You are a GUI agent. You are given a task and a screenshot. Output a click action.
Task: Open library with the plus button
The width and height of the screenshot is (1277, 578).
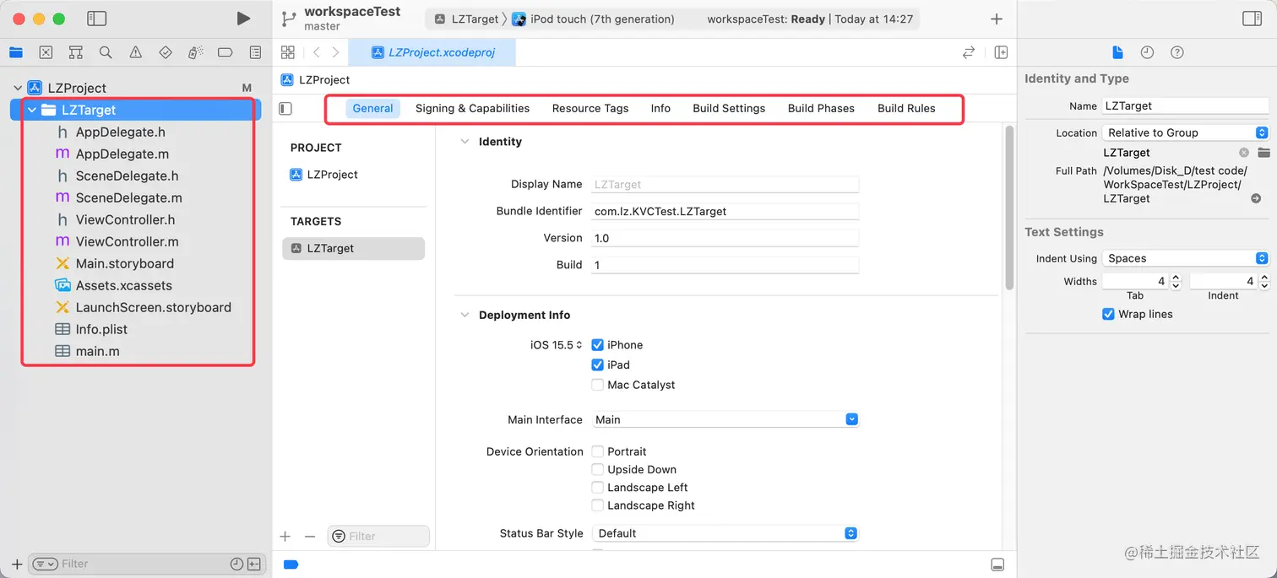pyautogui.click(x=997, y=19)
